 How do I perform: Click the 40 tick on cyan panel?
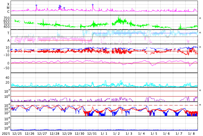(7, 78)
